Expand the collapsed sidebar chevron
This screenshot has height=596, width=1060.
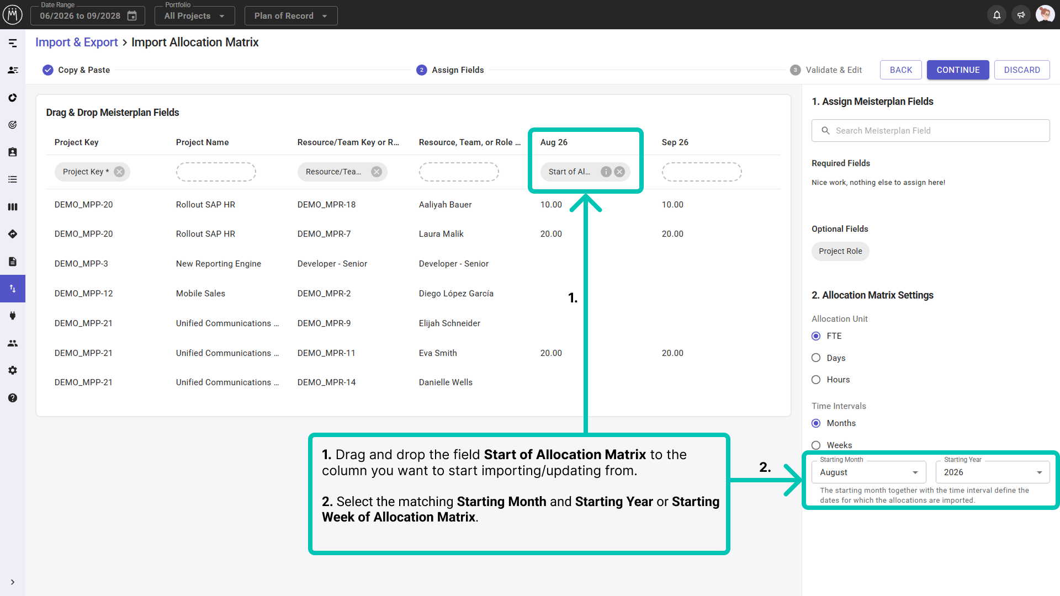(x=13, y=582)
